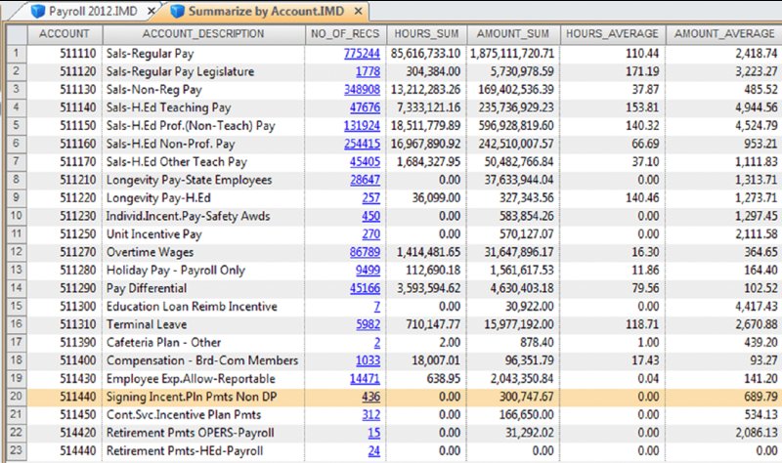This screenshot has height=463, width=782.
Task: Open the 15 records link for OPERS-Payroll
Action: click(374, 433)
